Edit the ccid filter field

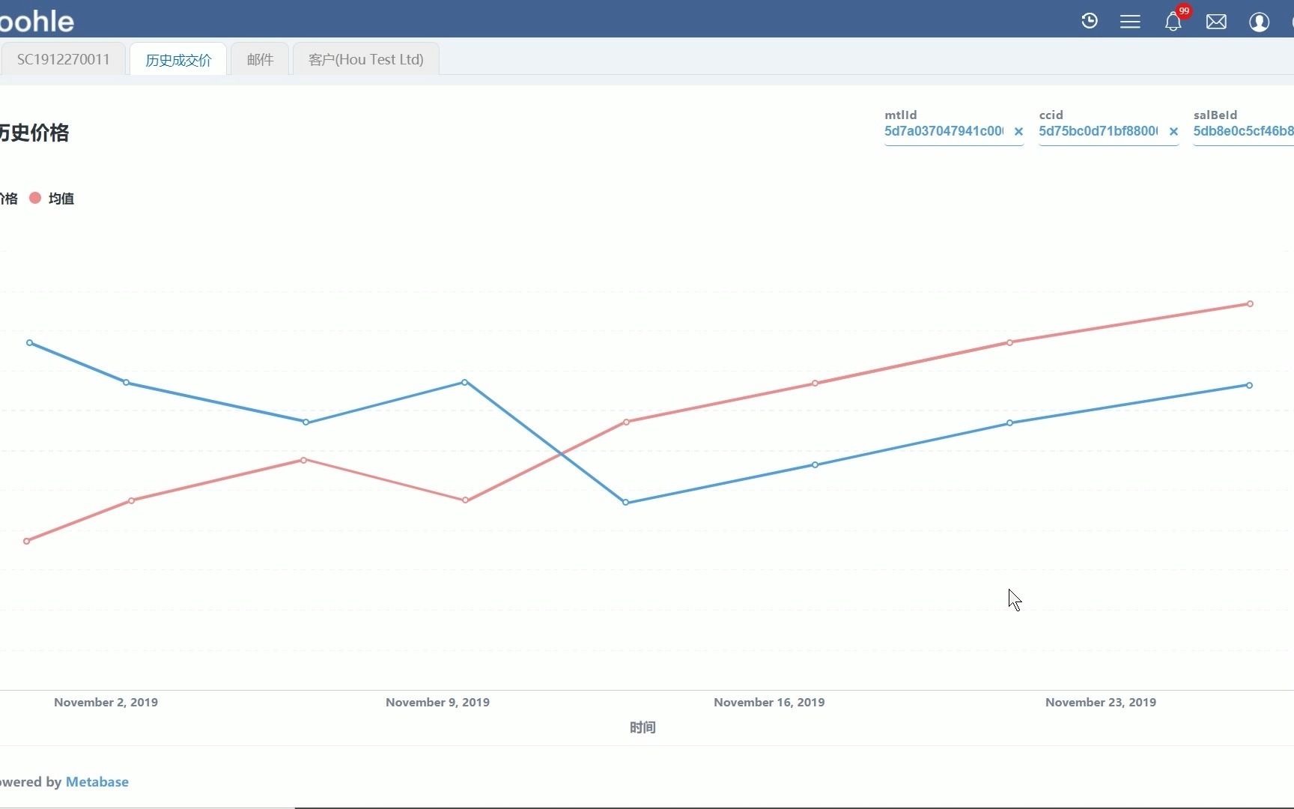pos(1099,131)
